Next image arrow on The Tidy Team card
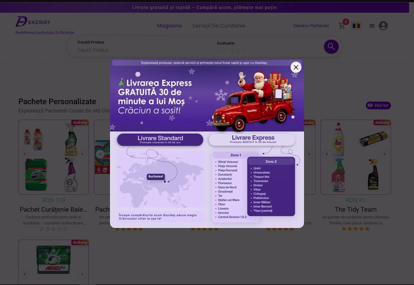Viewport: 414px width, 285px height. (x=384, y=154)
